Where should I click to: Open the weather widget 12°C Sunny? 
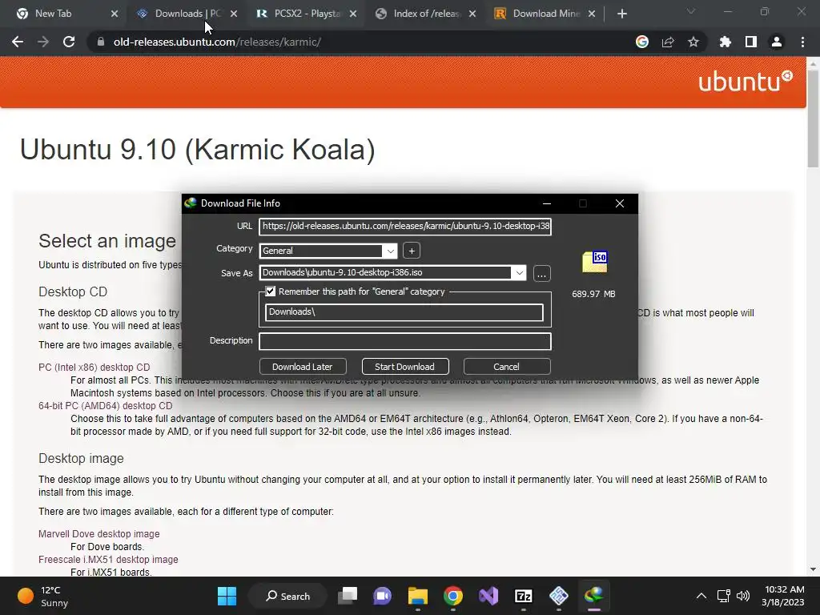43,596
